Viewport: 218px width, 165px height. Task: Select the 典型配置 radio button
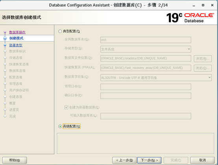(x=60, y=31)
